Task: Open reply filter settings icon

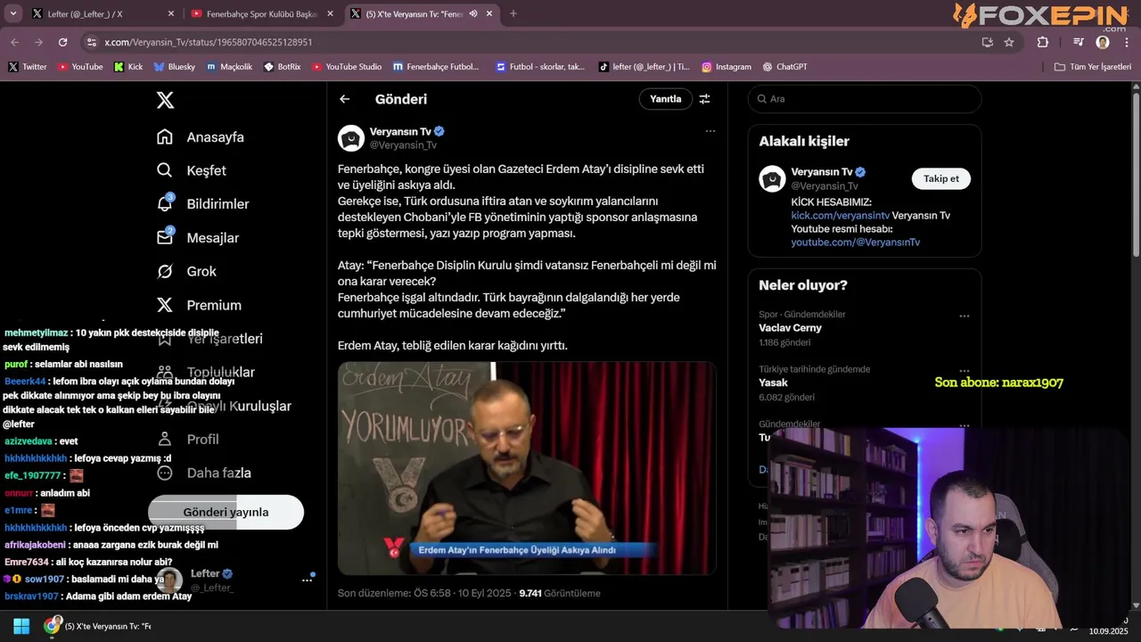Action: click(704, 99)
